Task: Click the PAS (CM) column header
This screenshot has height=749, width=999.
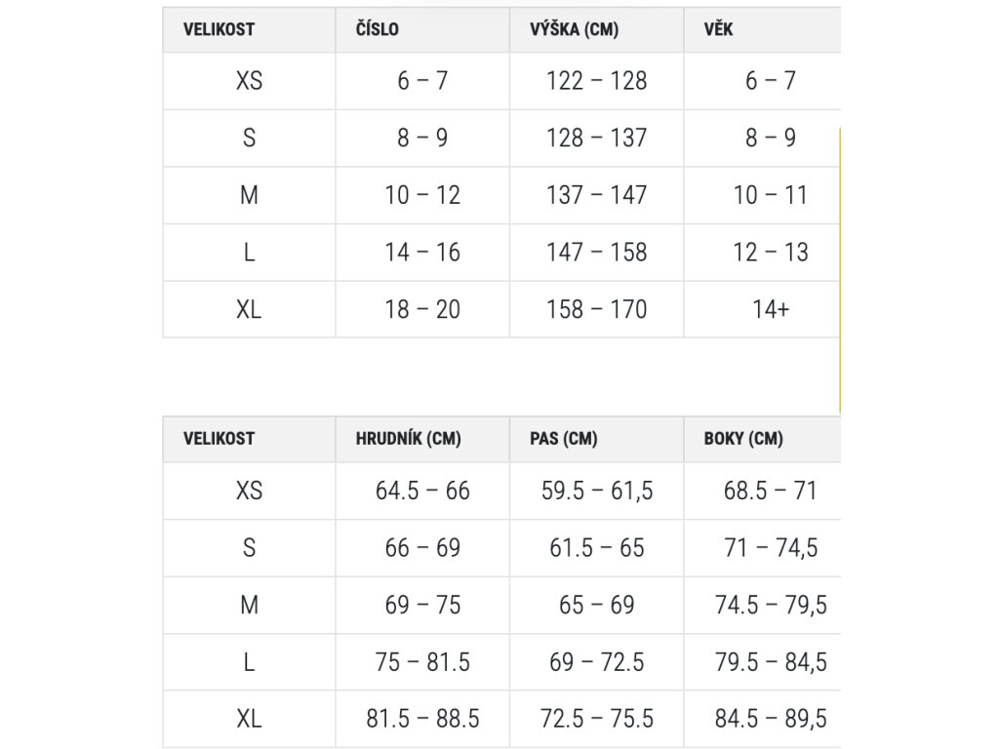Action: click(x=563, y=439)
